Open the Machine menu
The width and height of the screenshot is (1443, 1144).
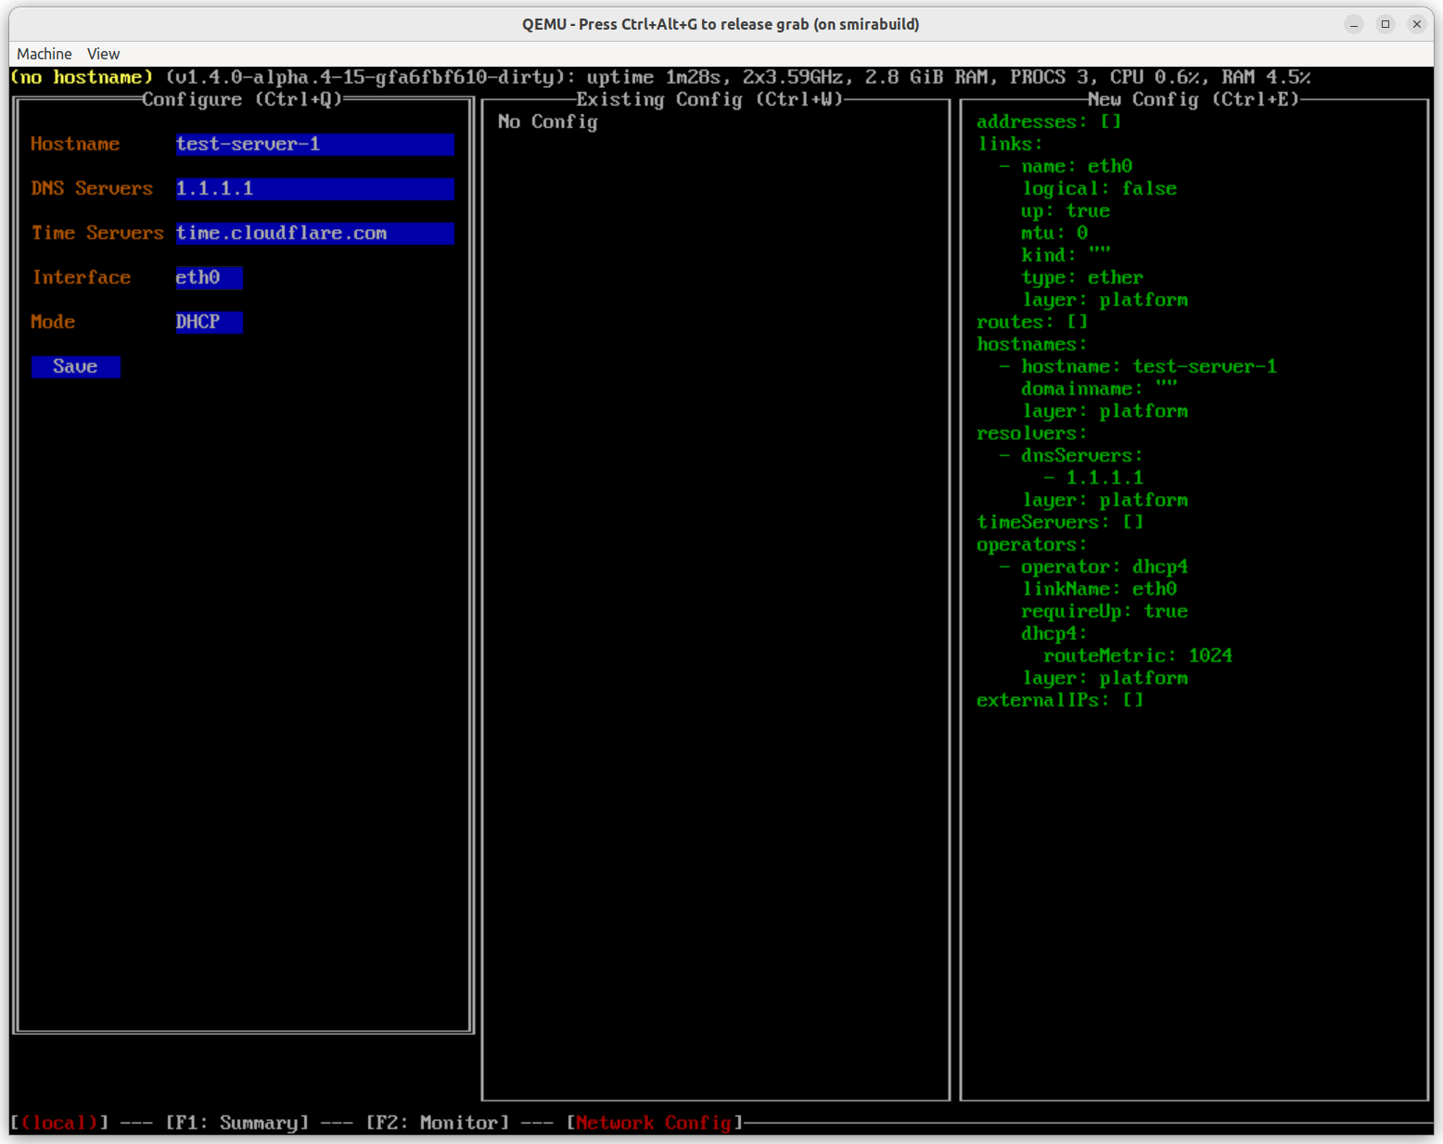44,54
